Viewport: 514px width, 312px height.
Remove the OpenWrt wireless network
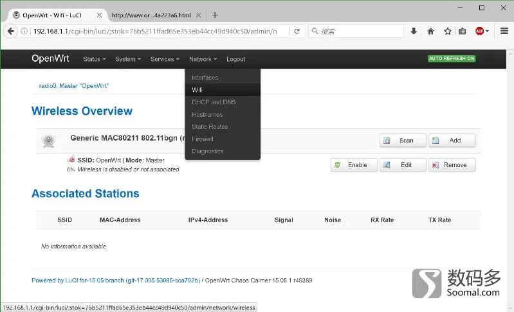[452, 165]
